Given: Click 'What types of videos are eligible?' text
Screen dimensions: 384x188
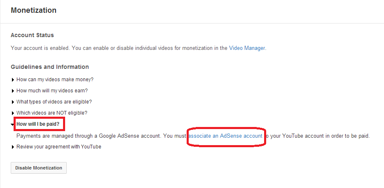Looking at the screenshot, I should click(54, 102).
